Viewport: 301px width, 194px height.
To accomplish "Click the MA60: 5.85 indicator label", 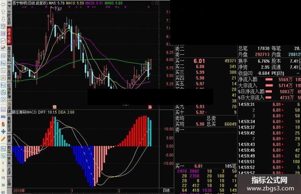I will coord(114,3).
